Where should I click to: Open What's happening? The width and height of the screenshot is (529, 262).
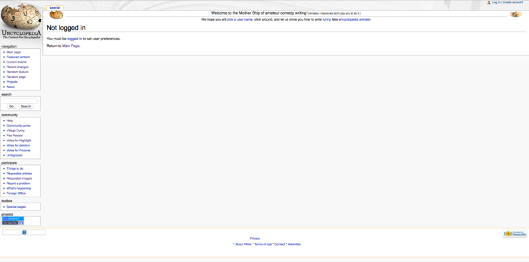(19, 189)
